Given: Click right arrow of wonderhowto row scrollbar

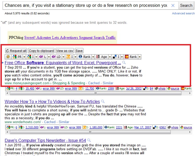Looking at the screenshot, I should pyautogui.click(x=190, y=132).
